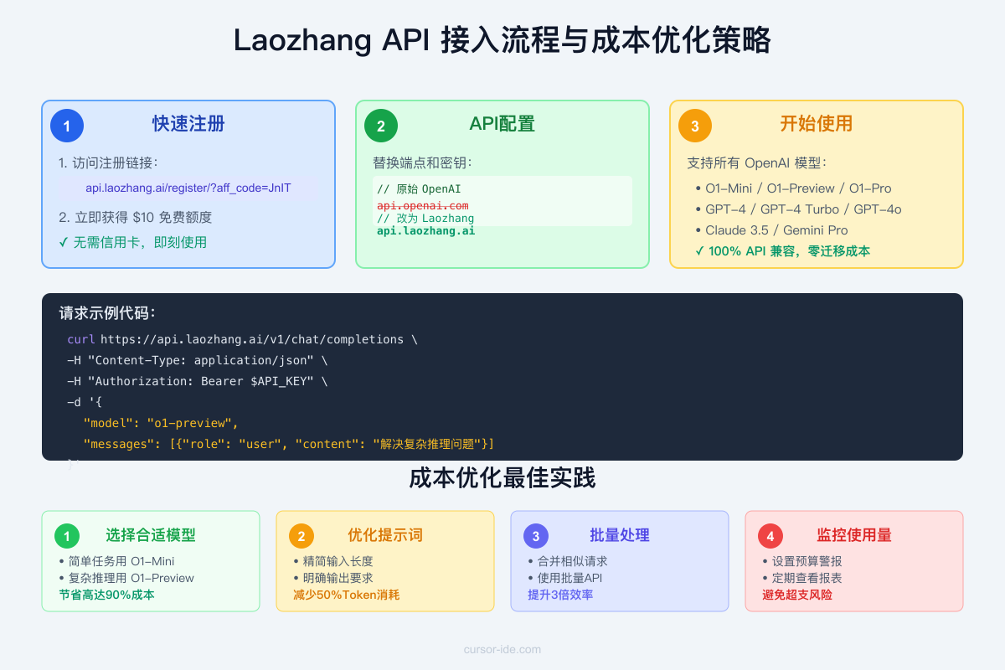
Task: Click the -d '{ line in the code
Action: tap(84, 402)
